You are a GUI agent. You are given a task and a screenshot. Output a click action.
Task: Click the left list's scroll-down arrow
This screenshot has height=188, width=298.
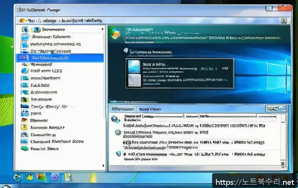(103, 166)
